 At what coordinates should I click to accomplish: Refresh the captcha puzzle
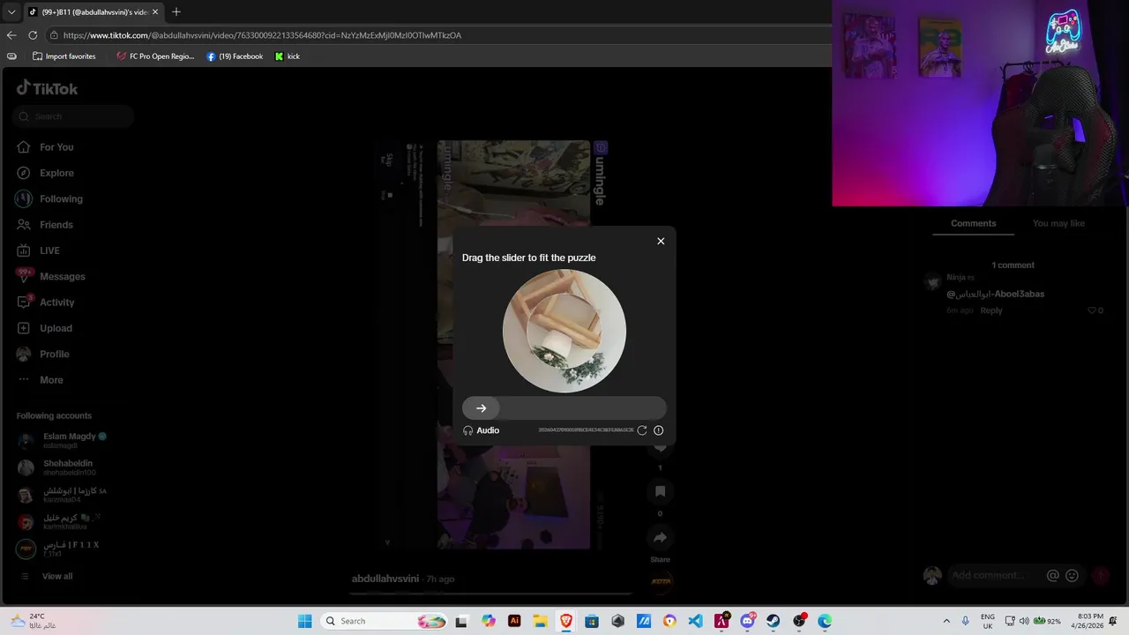point(642,430)
